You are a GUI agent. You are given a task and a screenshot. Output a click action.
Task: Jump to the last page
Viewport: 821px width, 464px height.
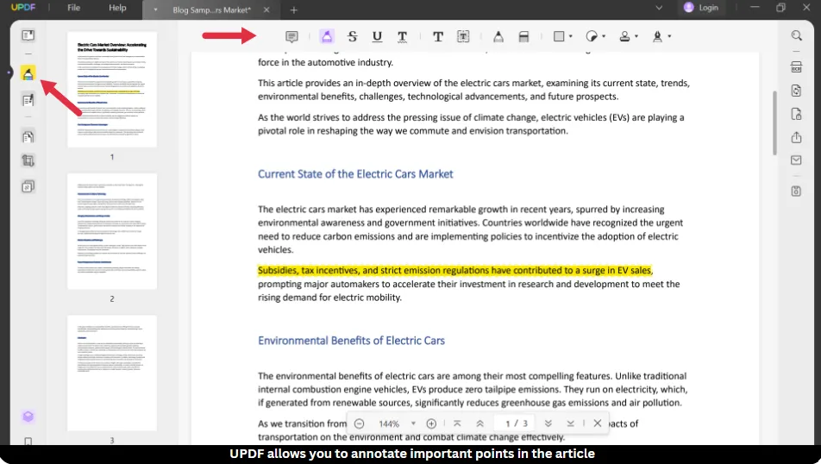click(571, 423)
